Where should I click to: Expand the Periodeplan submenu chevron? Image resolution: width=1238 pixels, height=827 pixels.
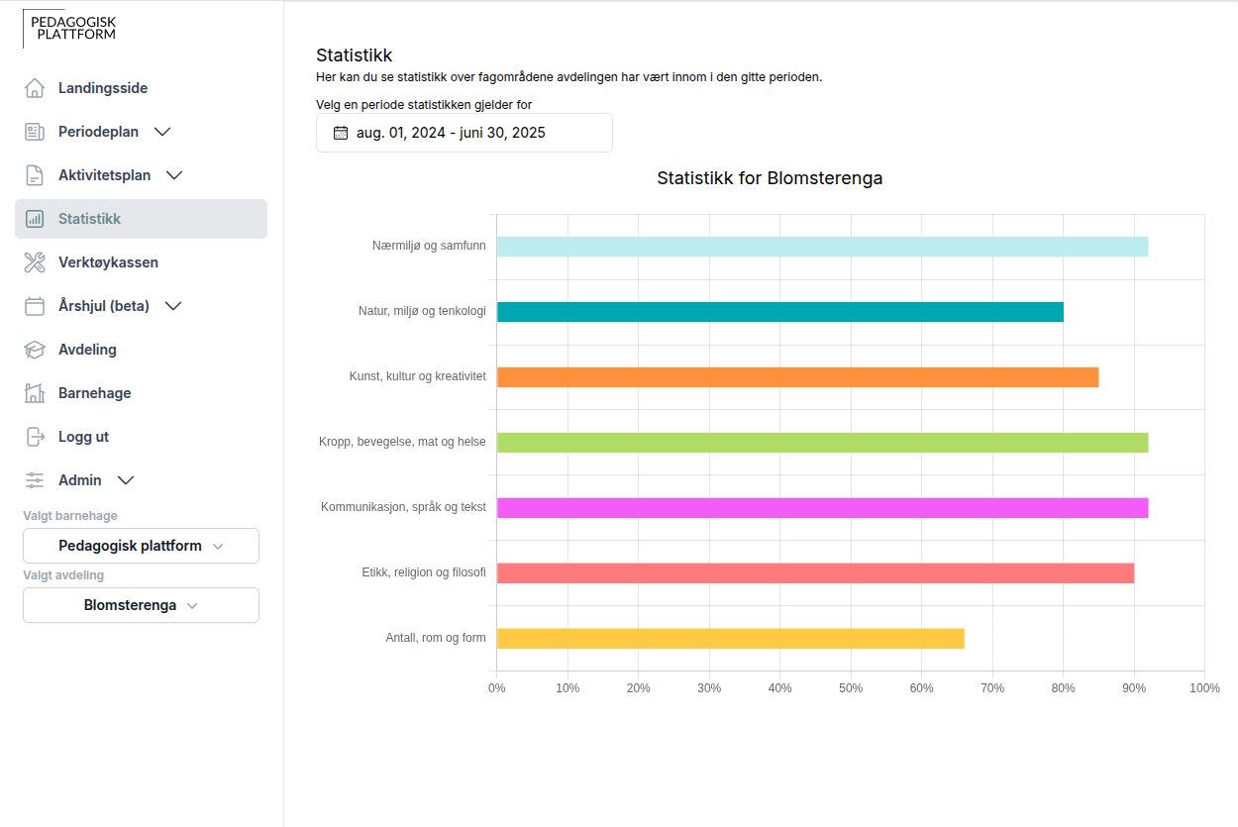(163, 132)
